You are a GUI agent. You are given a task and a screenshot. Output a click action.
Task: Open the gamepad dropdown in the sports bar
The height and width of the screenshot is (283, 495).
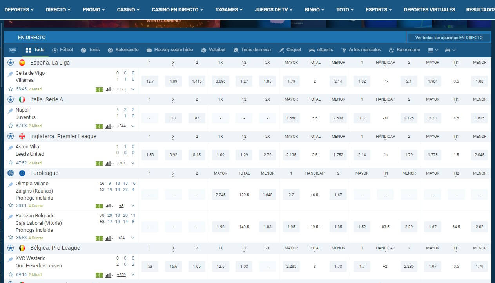click(450, 50)
